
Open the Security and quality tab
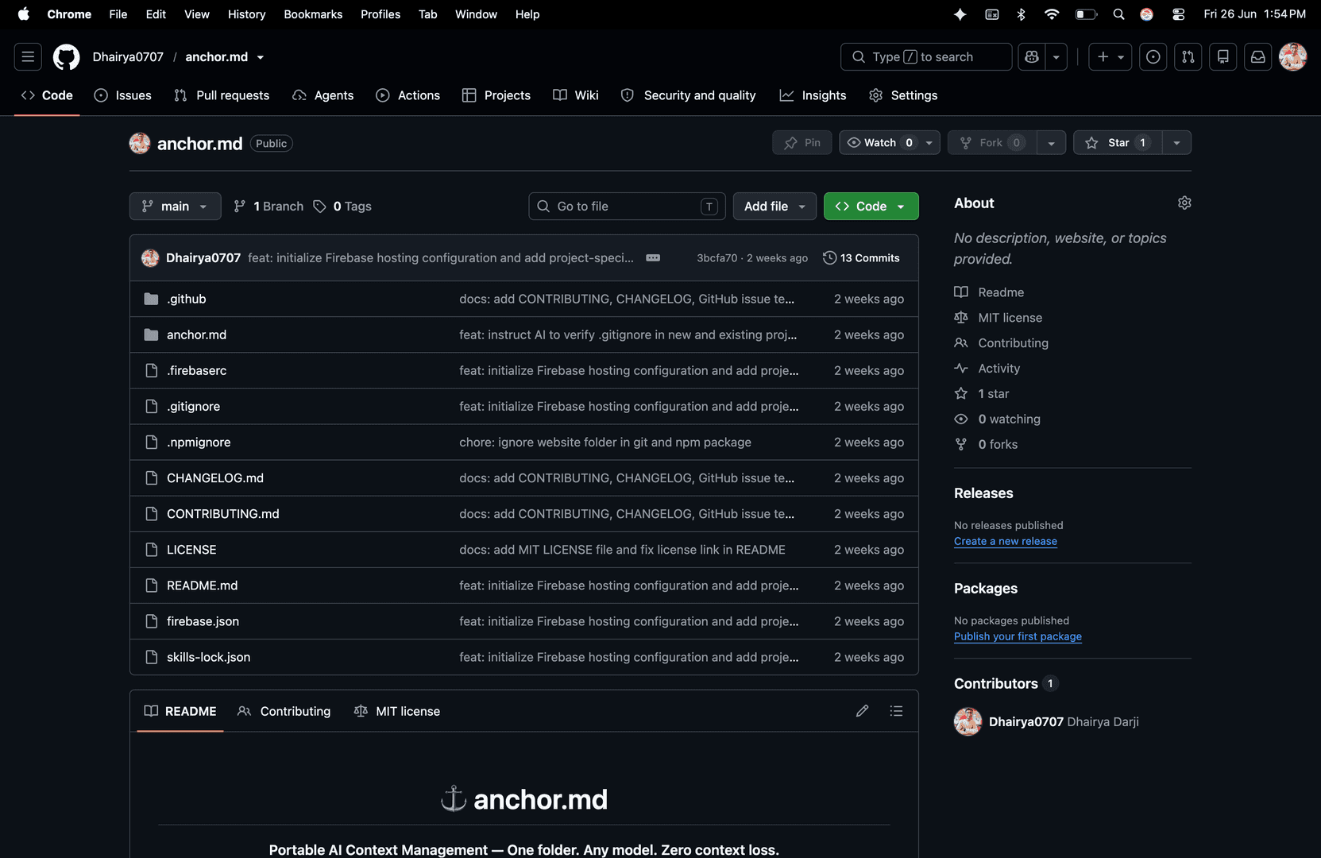[x=688, y=95]
